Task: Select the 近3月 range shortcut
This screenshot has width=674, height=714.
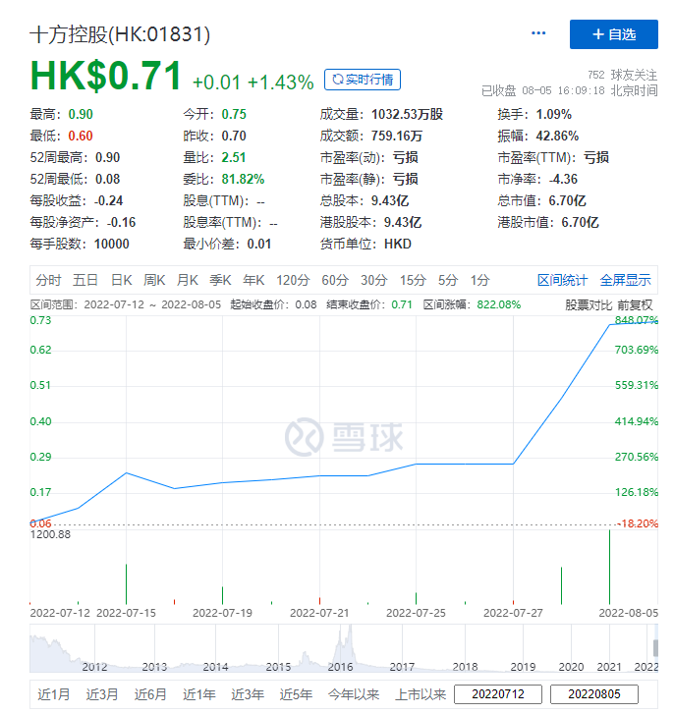Action: 102,694
